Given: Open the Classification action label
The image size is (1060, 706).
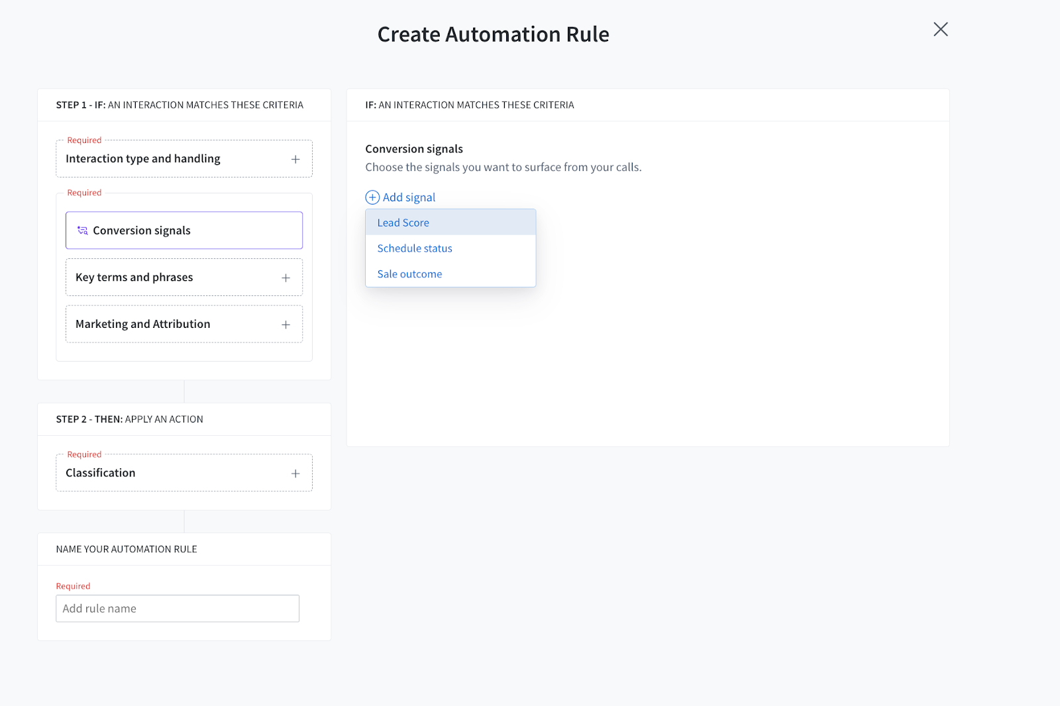Looking at the screenshot, I should pos(101,473).
